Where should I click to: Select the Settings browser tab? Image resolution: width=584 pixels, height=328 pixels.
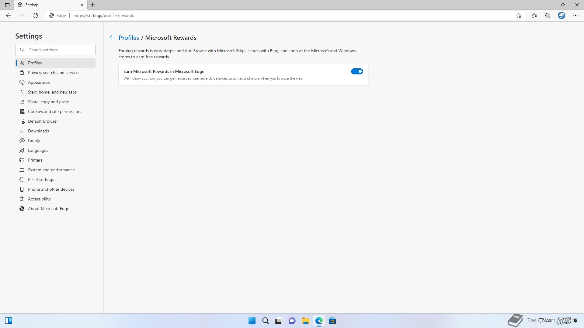[x=51, y=5]
